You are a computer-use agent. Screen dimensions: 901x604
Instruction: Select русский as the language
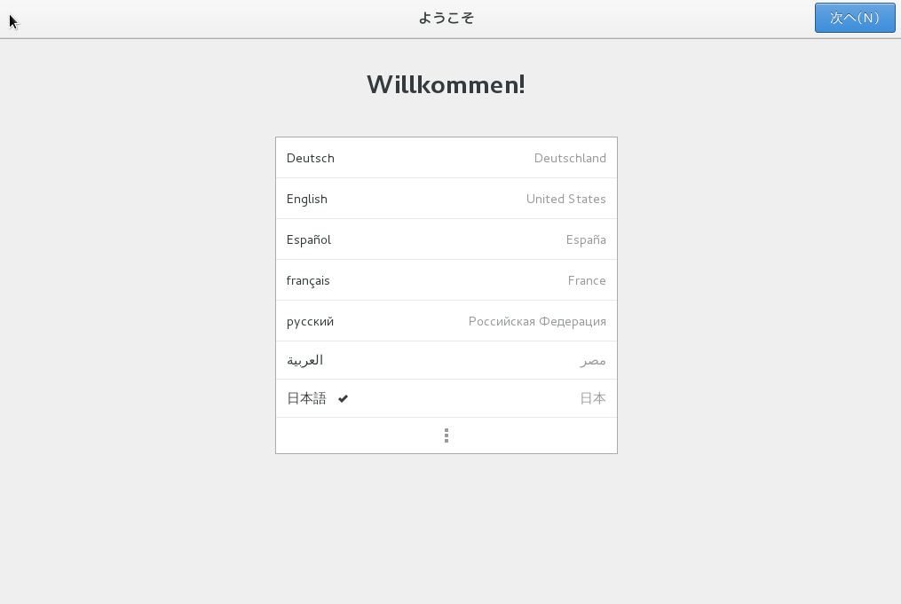click(447, 321)
